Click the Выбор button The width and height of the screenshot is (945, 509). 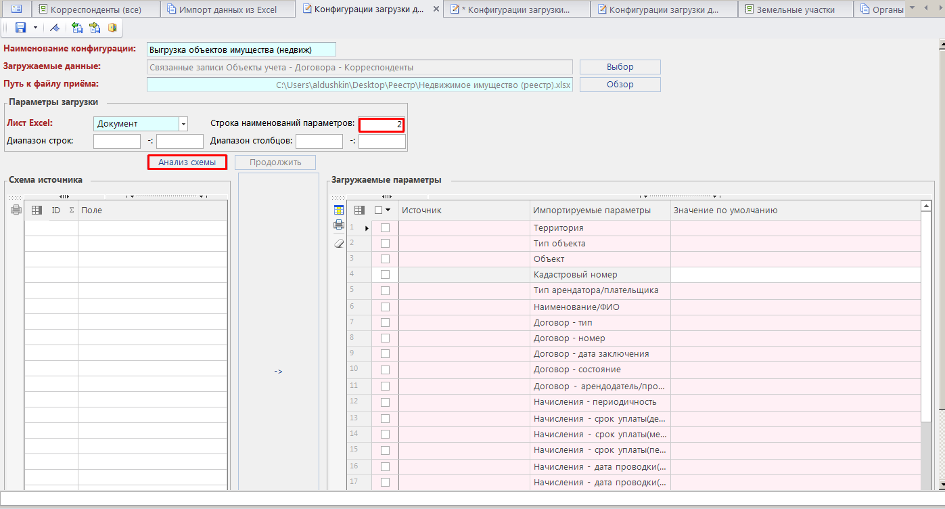coord(620,67)
